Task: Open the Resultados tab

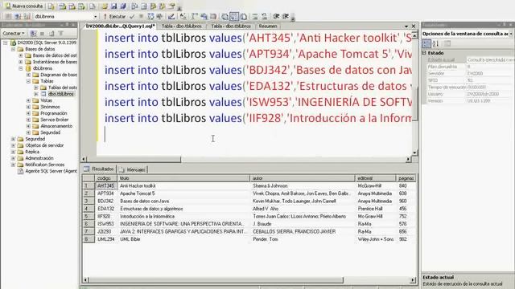Action: [x=99, y=169]
